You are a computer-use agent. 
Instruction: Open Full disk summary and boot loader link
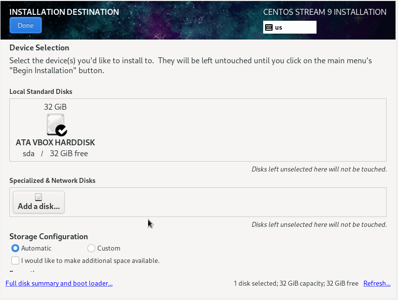coord(59,283)
